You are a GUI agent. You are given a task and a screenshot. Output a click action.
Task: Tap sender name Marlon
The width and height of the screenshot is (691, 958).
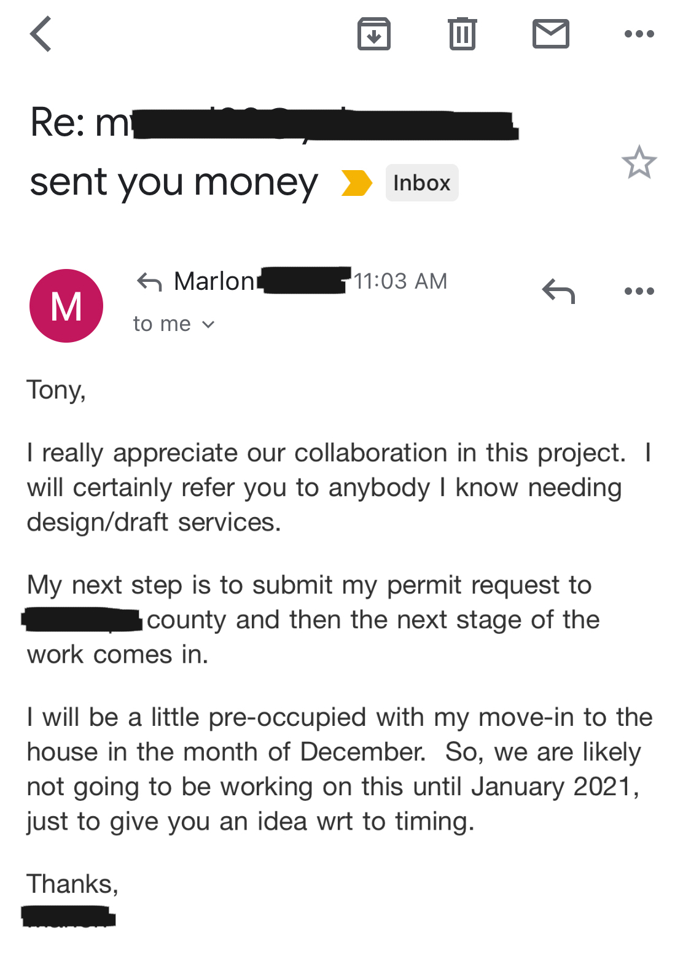pyautogui.click(x=214, y=281)
